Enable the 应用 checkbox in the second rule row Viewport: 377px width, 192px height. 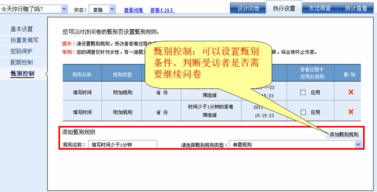(303, 112)
